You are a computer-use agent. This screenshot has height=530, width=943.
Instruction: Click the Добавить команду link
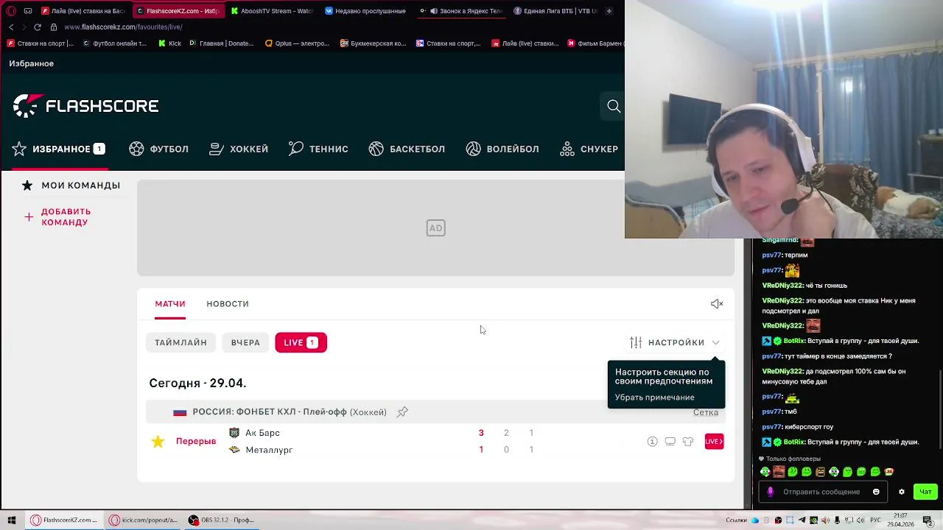pyautogui.click(x=57, y=217)
